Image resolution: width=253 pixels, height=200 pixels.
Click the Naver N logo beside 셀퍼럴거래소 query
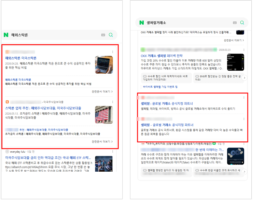click(x=141, y=23)
